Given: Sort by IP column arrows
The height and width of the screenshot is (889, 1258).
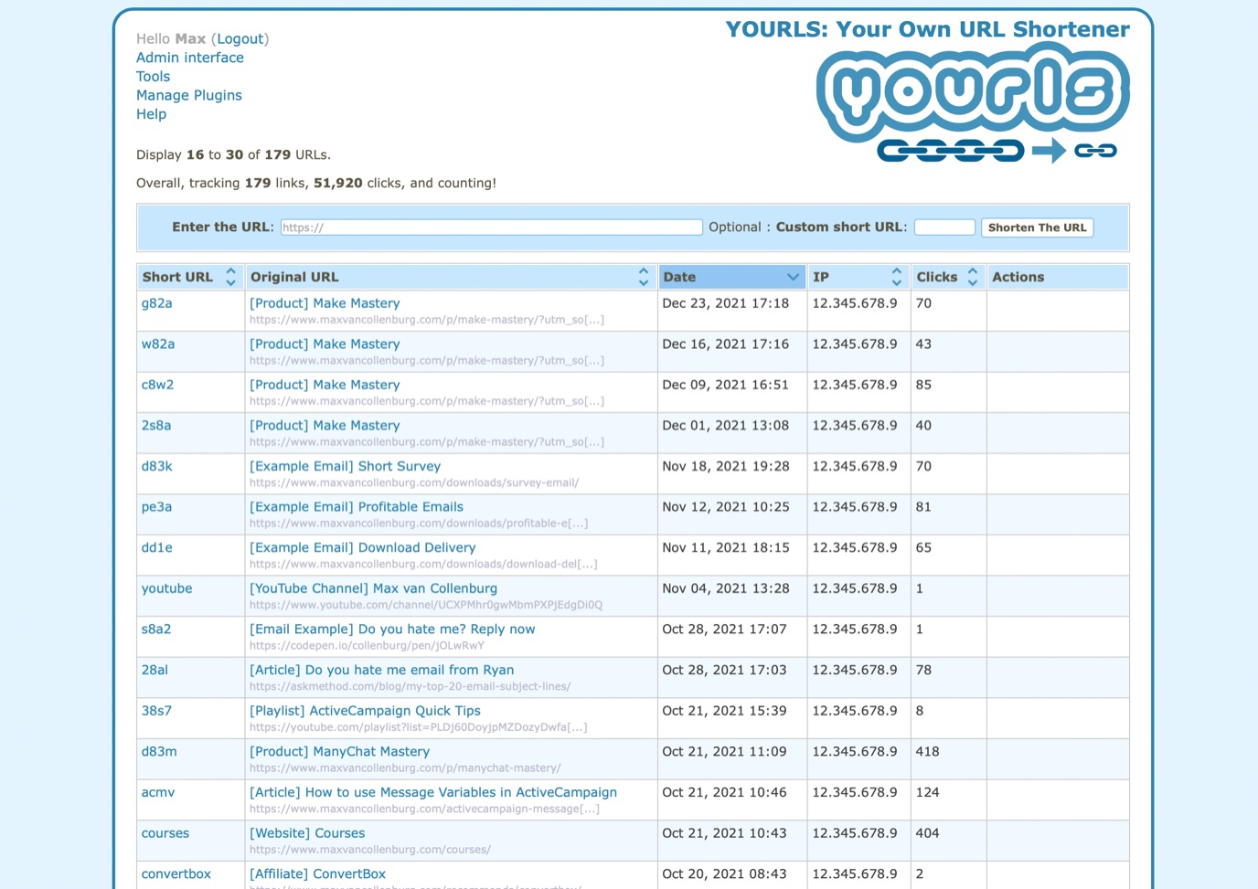Looking at the screenshot, I should click(897, 277).
